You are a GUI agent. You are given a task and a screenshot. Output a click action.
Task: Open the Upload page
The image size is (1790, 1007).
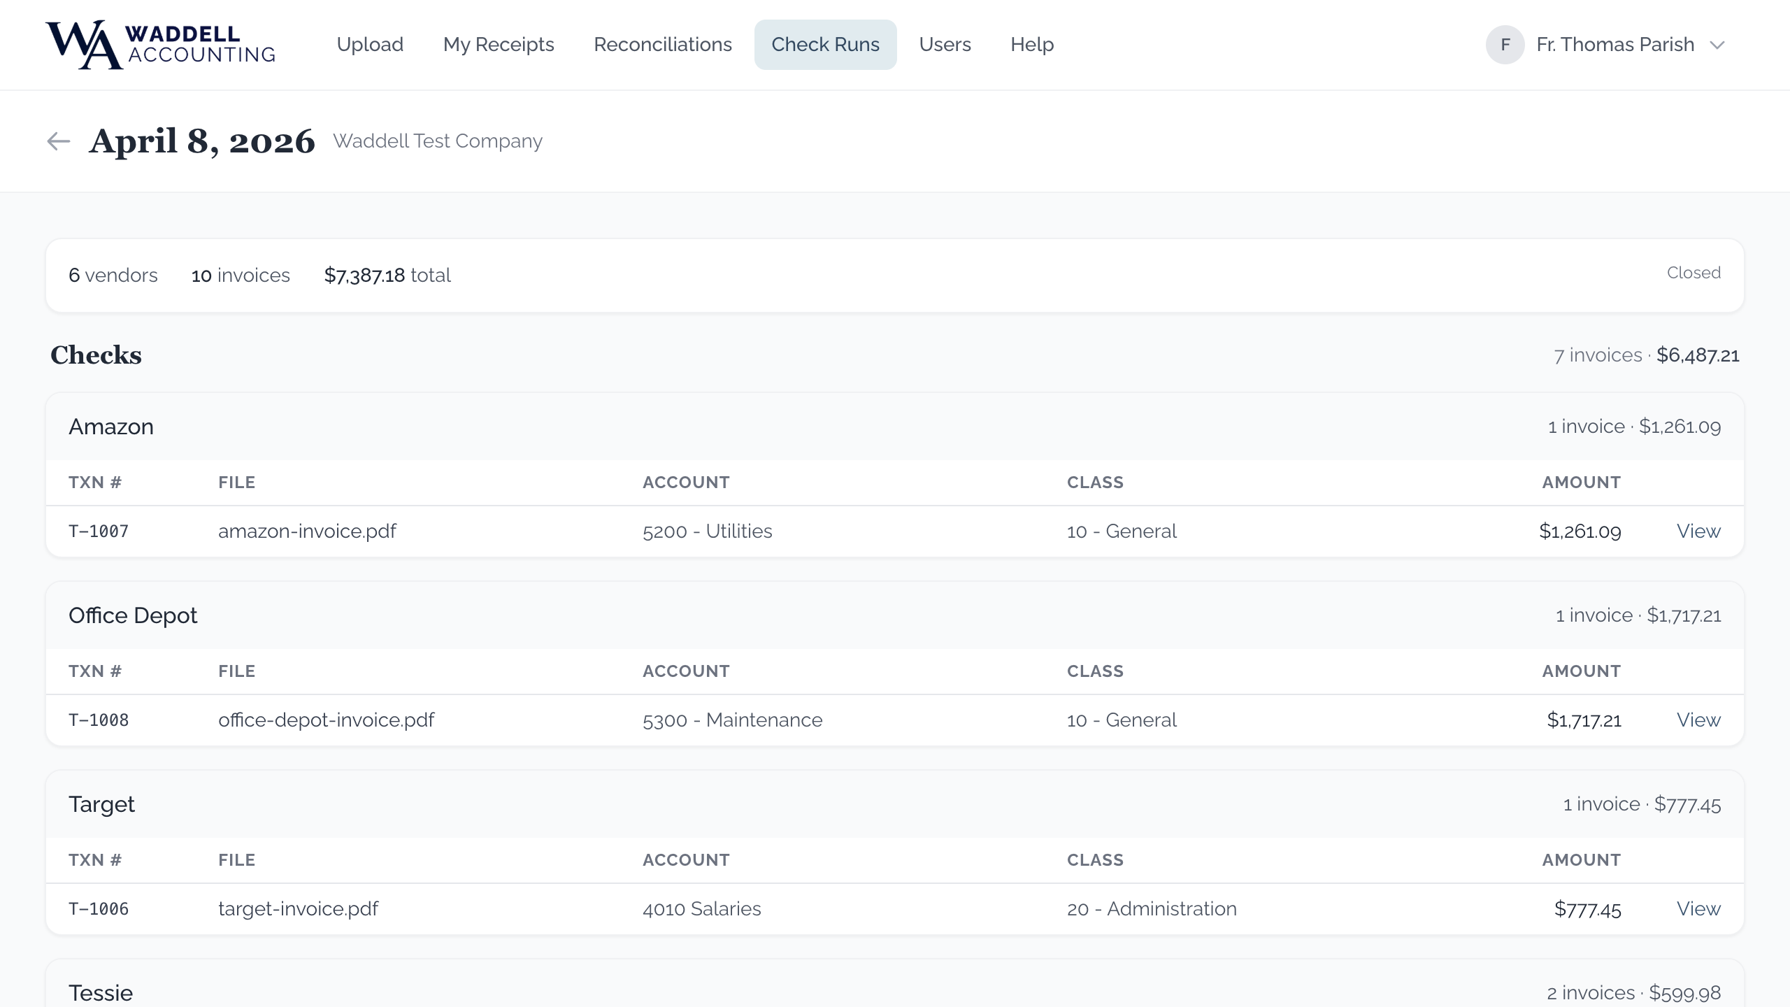[x=370, y=45]
